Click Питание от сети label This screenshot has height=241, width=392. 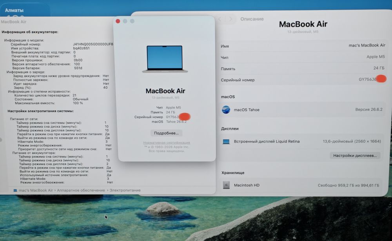point(24,119)
